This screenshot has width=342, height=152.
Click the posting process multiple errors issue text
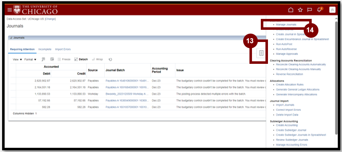[x=211, y=94]
